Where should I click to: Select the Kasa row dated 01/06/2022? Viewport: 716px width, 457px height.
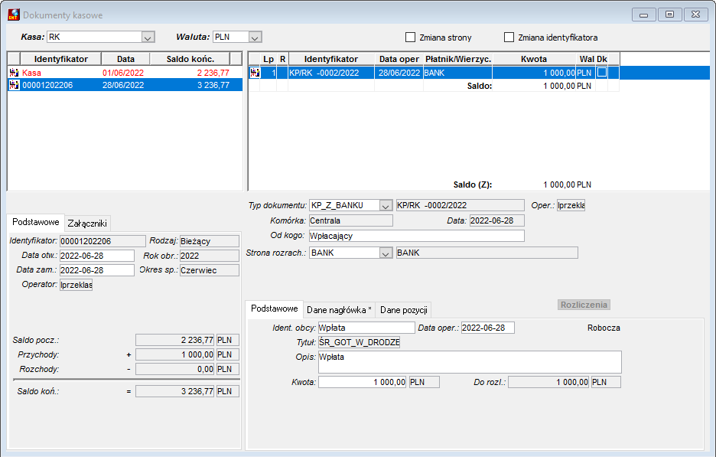click(x=125, y=73)
